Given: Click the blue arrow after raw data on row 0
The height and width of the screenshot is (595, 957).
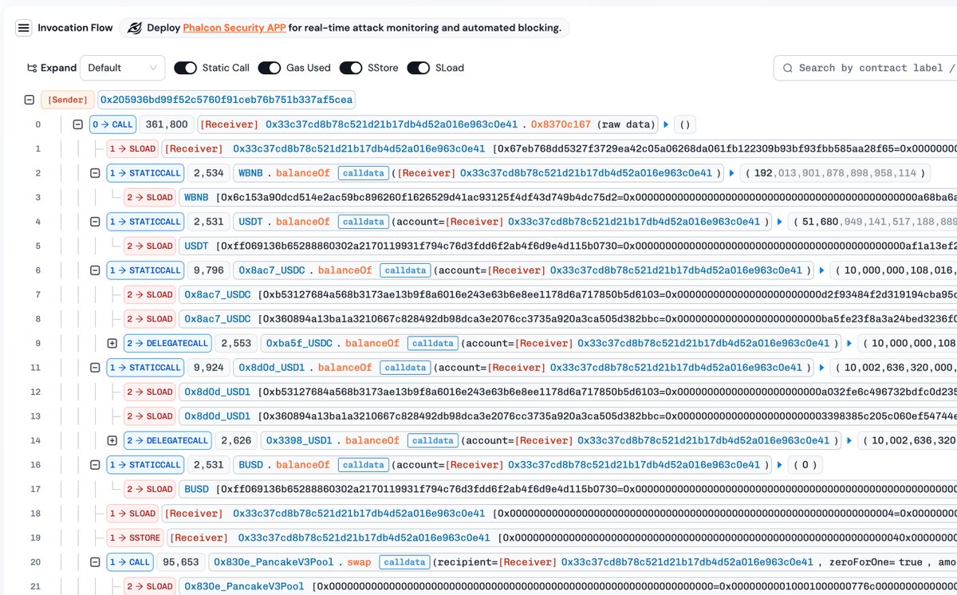Looking at the screenshot, I should [666, 124].
